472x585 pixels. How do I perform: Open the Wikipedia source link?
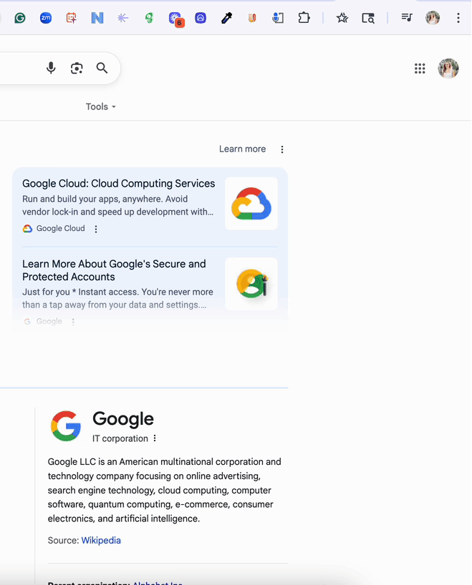point(101,541)
